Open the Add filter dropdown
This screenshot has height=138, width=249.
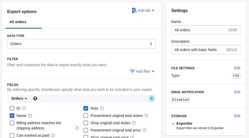(x=142, y=71)
